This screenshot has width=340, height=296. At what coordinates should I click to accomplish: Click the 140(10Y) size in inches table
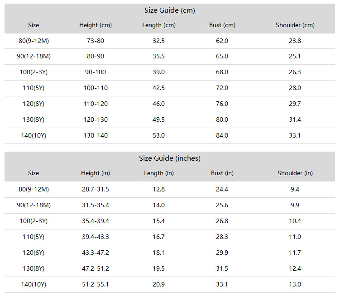click(34, 285)
